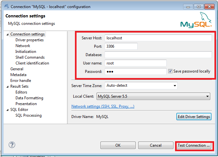Click Test Connection button

point(194,145)
